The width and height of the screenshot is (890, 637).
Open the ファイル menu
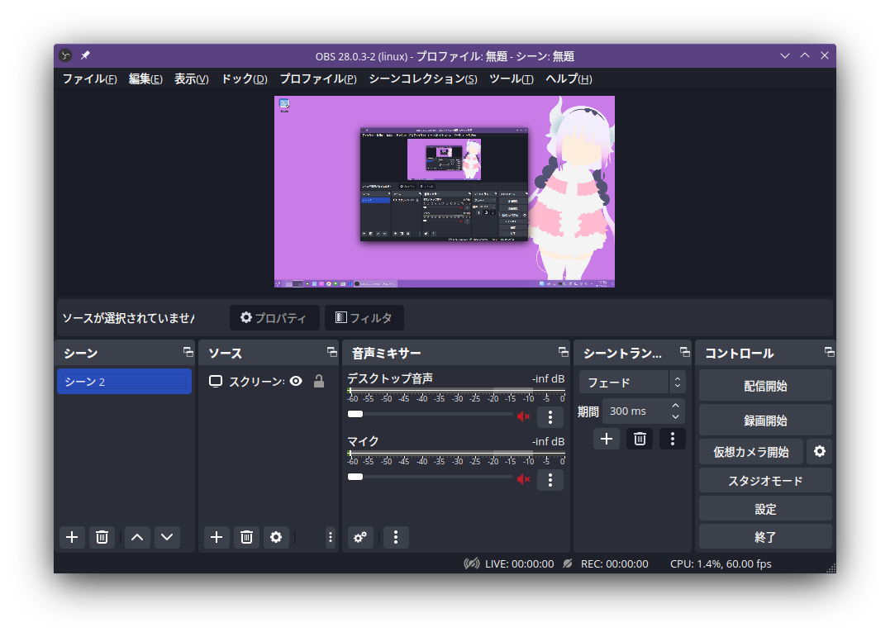click(x=89, y=79)
